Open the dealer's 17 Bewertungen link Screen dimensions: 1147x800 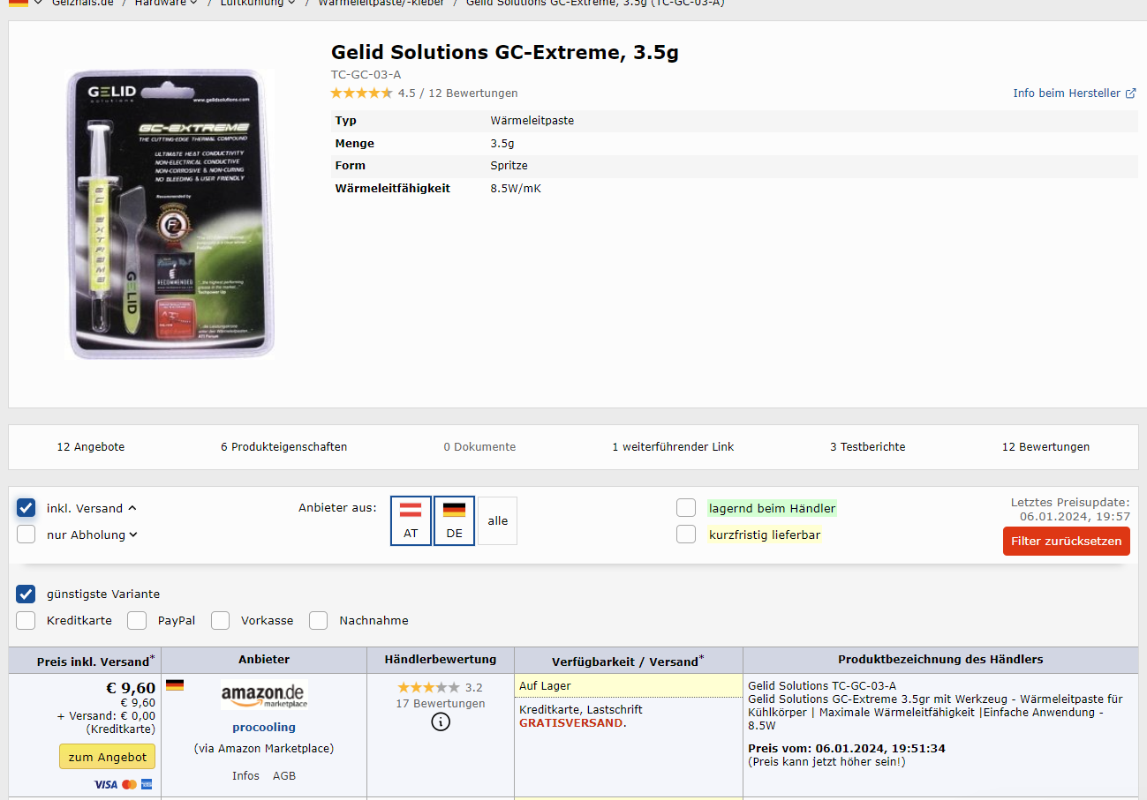pyautogui.click(x=441, y=704)
